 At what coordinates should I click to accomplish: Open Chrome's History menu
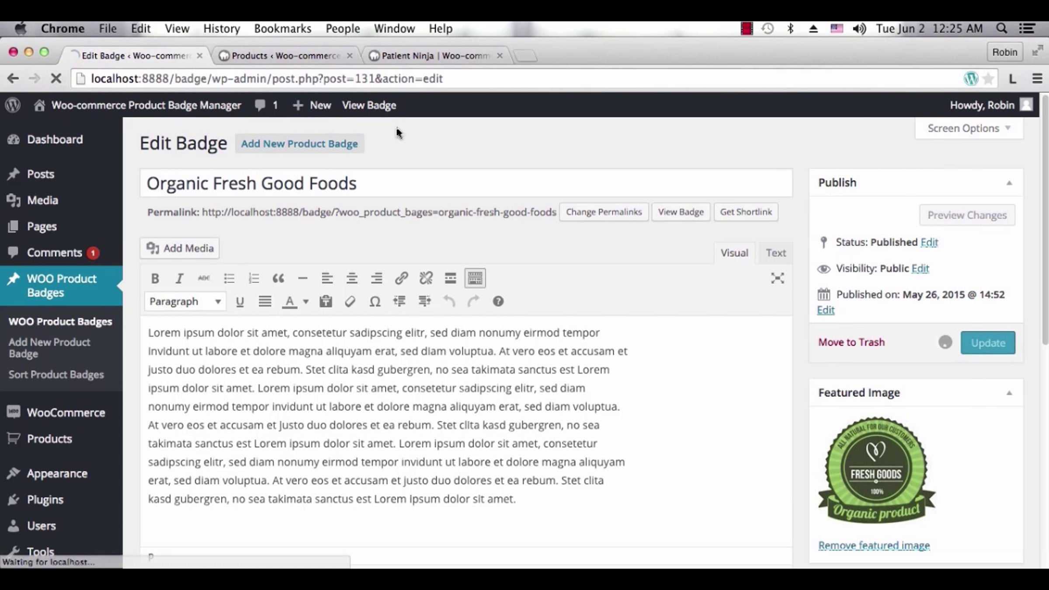coord(222,29)
